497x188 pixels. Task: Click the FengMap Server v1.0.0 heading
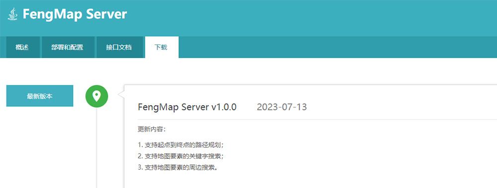(x=187, y=107)
